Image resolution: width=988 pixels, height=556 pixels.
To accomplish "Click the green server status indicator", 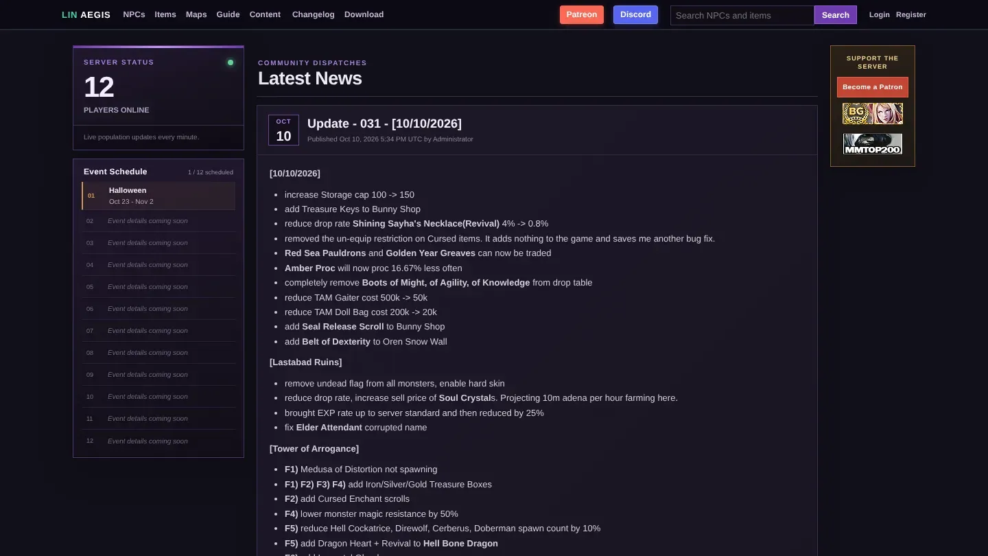I will [x=231, y=62].
